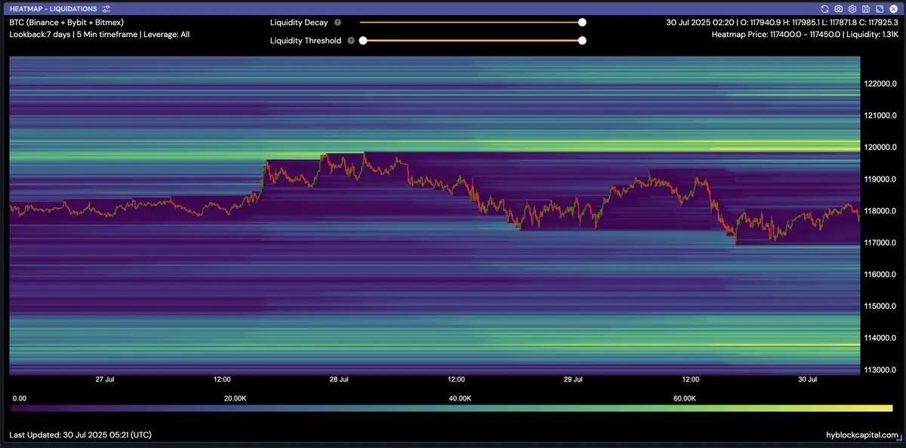The height and width of the screenshot is (448, 906).
Task: Click the liquidity color scale bar
Action: [x=451, y=408]
